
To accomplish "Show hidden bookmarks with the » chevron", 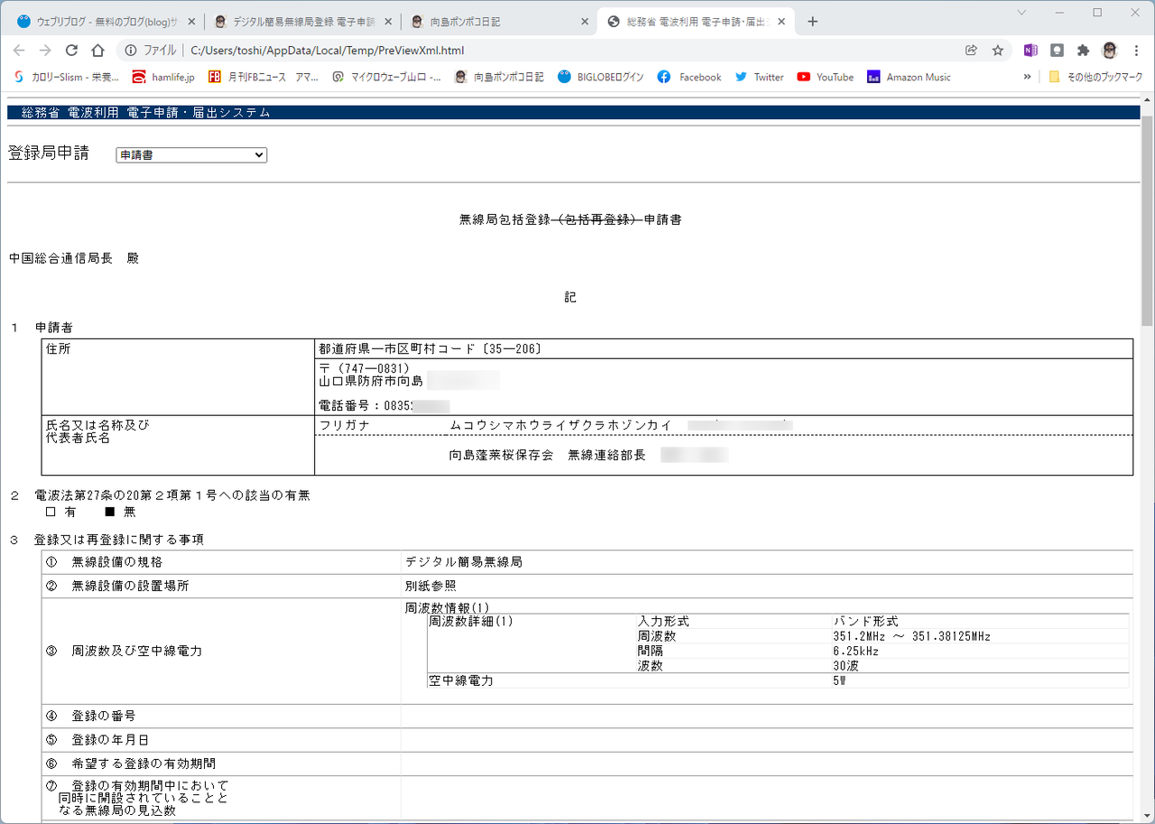I will click(x=1027, y=78).
